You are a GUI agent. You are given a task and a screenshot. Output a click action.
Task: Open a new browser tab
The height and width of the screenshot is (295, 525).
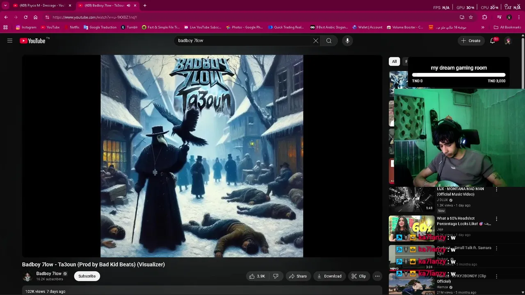[x=145, y=5]
